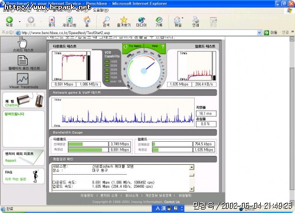This screenshot has width=295, height=213.
Task: Expand the links bar chevron
Action: pyautogui.click(x=293, y=32)
